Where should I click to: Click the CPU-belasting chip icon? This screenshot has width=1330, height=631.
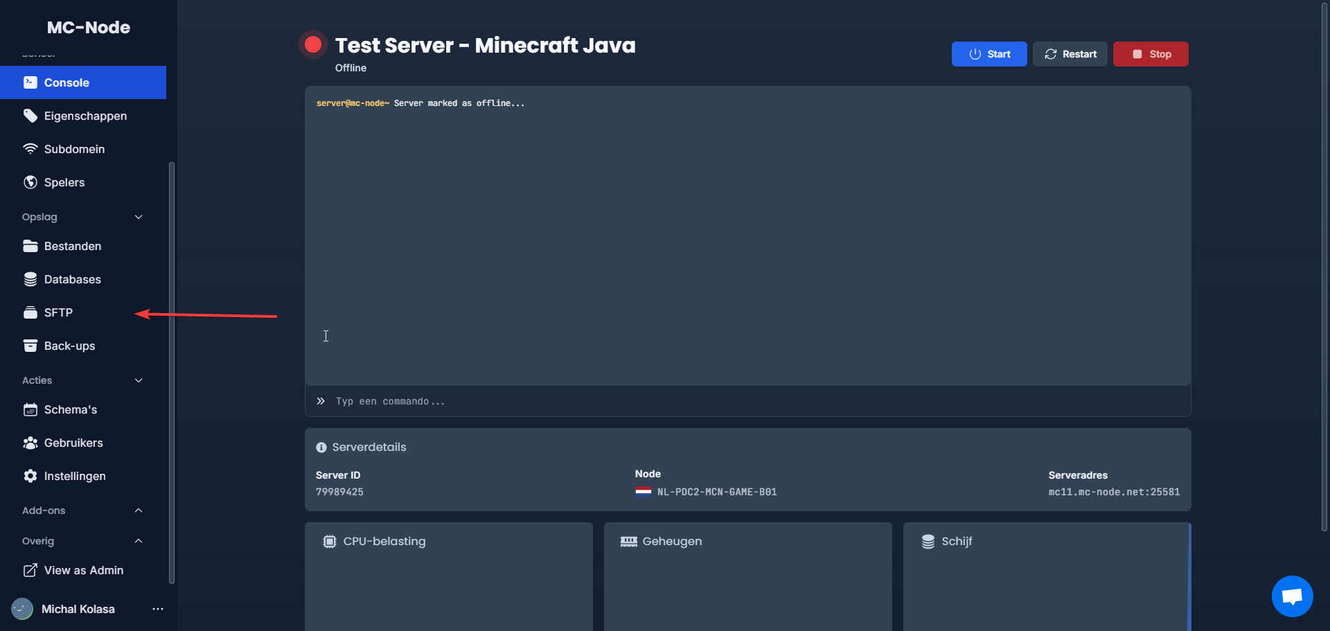[x=330, y=542]
